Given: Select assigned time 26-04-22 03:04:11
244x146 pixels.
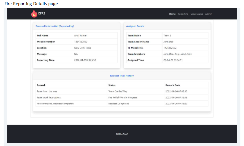Looking at the screenshot, I should point(173,60).
